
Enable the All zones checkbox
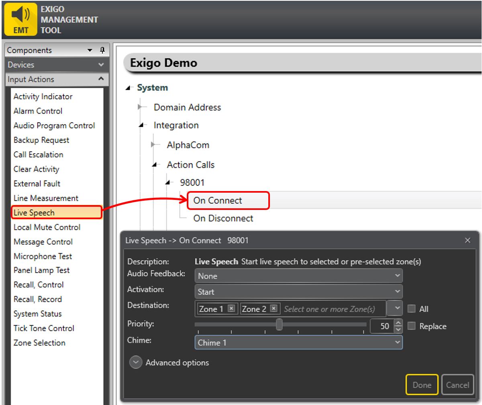tap(411, 309)
